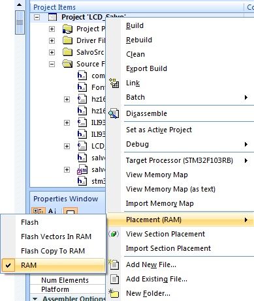
Task: Click Rebuild in the context menu
Action: pyautogui.click(x=139, y=40)
